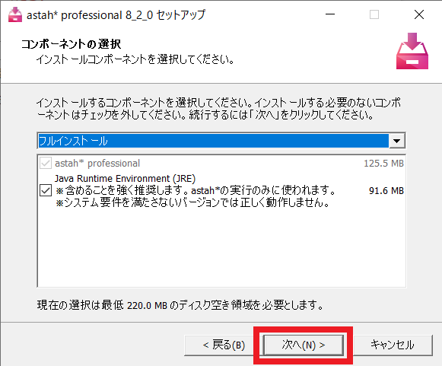Click the greyed astah* professional checkbox
The image size is (442, 366).
pyautogui.click(x=46, y=163)
